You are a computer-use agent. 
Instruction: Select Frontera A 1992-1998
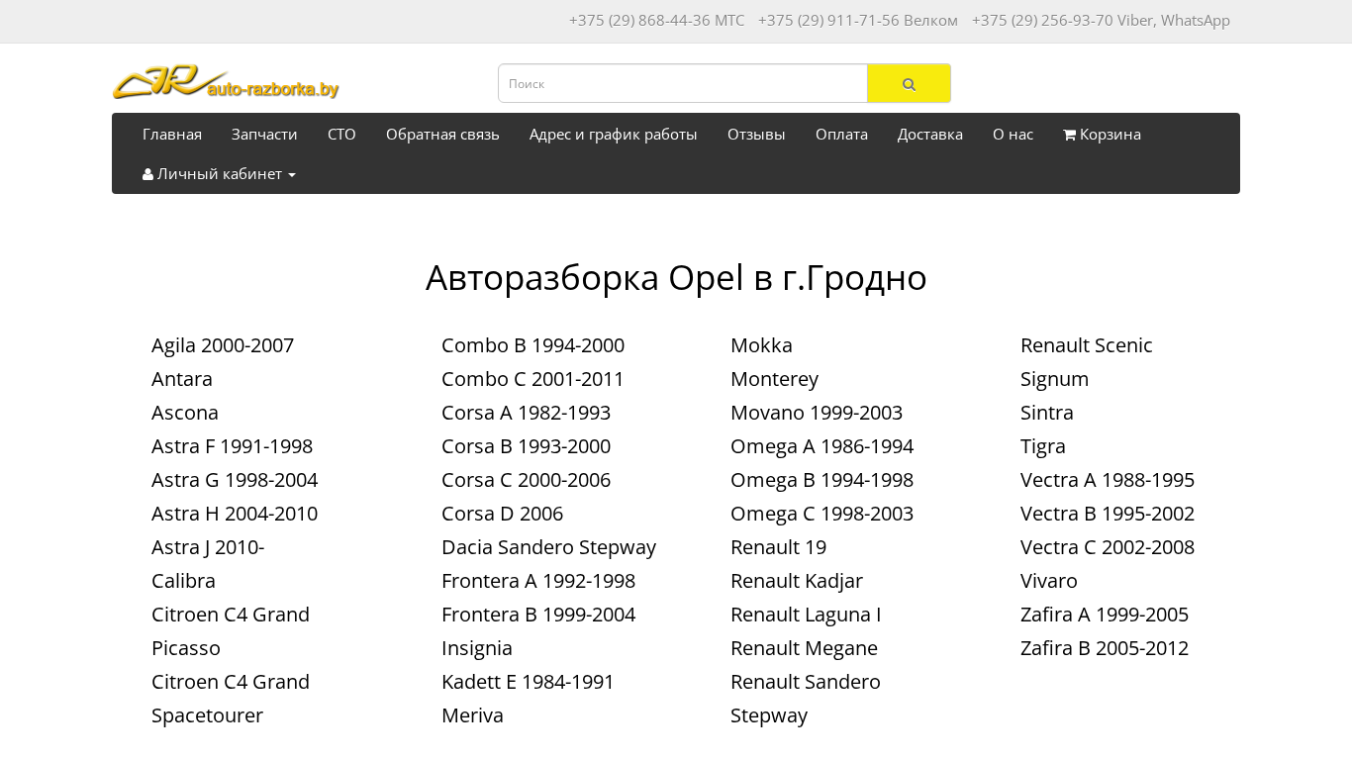[538, 581]
